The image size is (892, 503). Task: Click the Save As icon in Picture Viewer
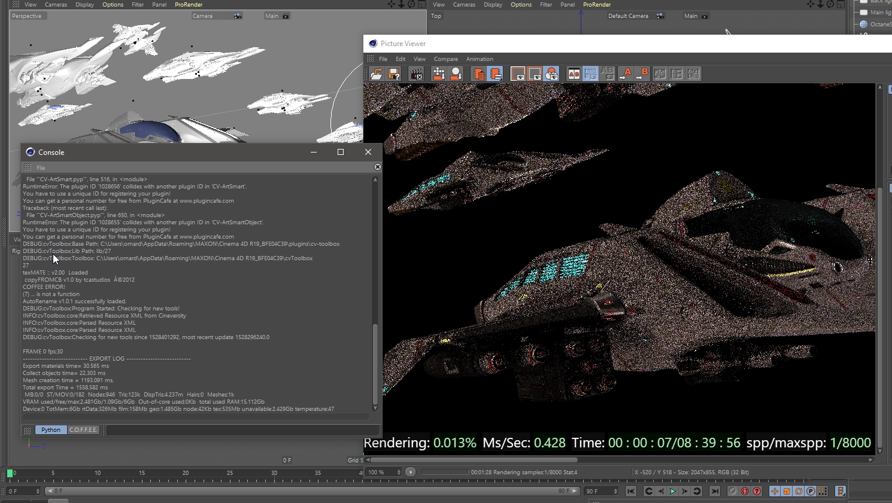pos(394,74)
